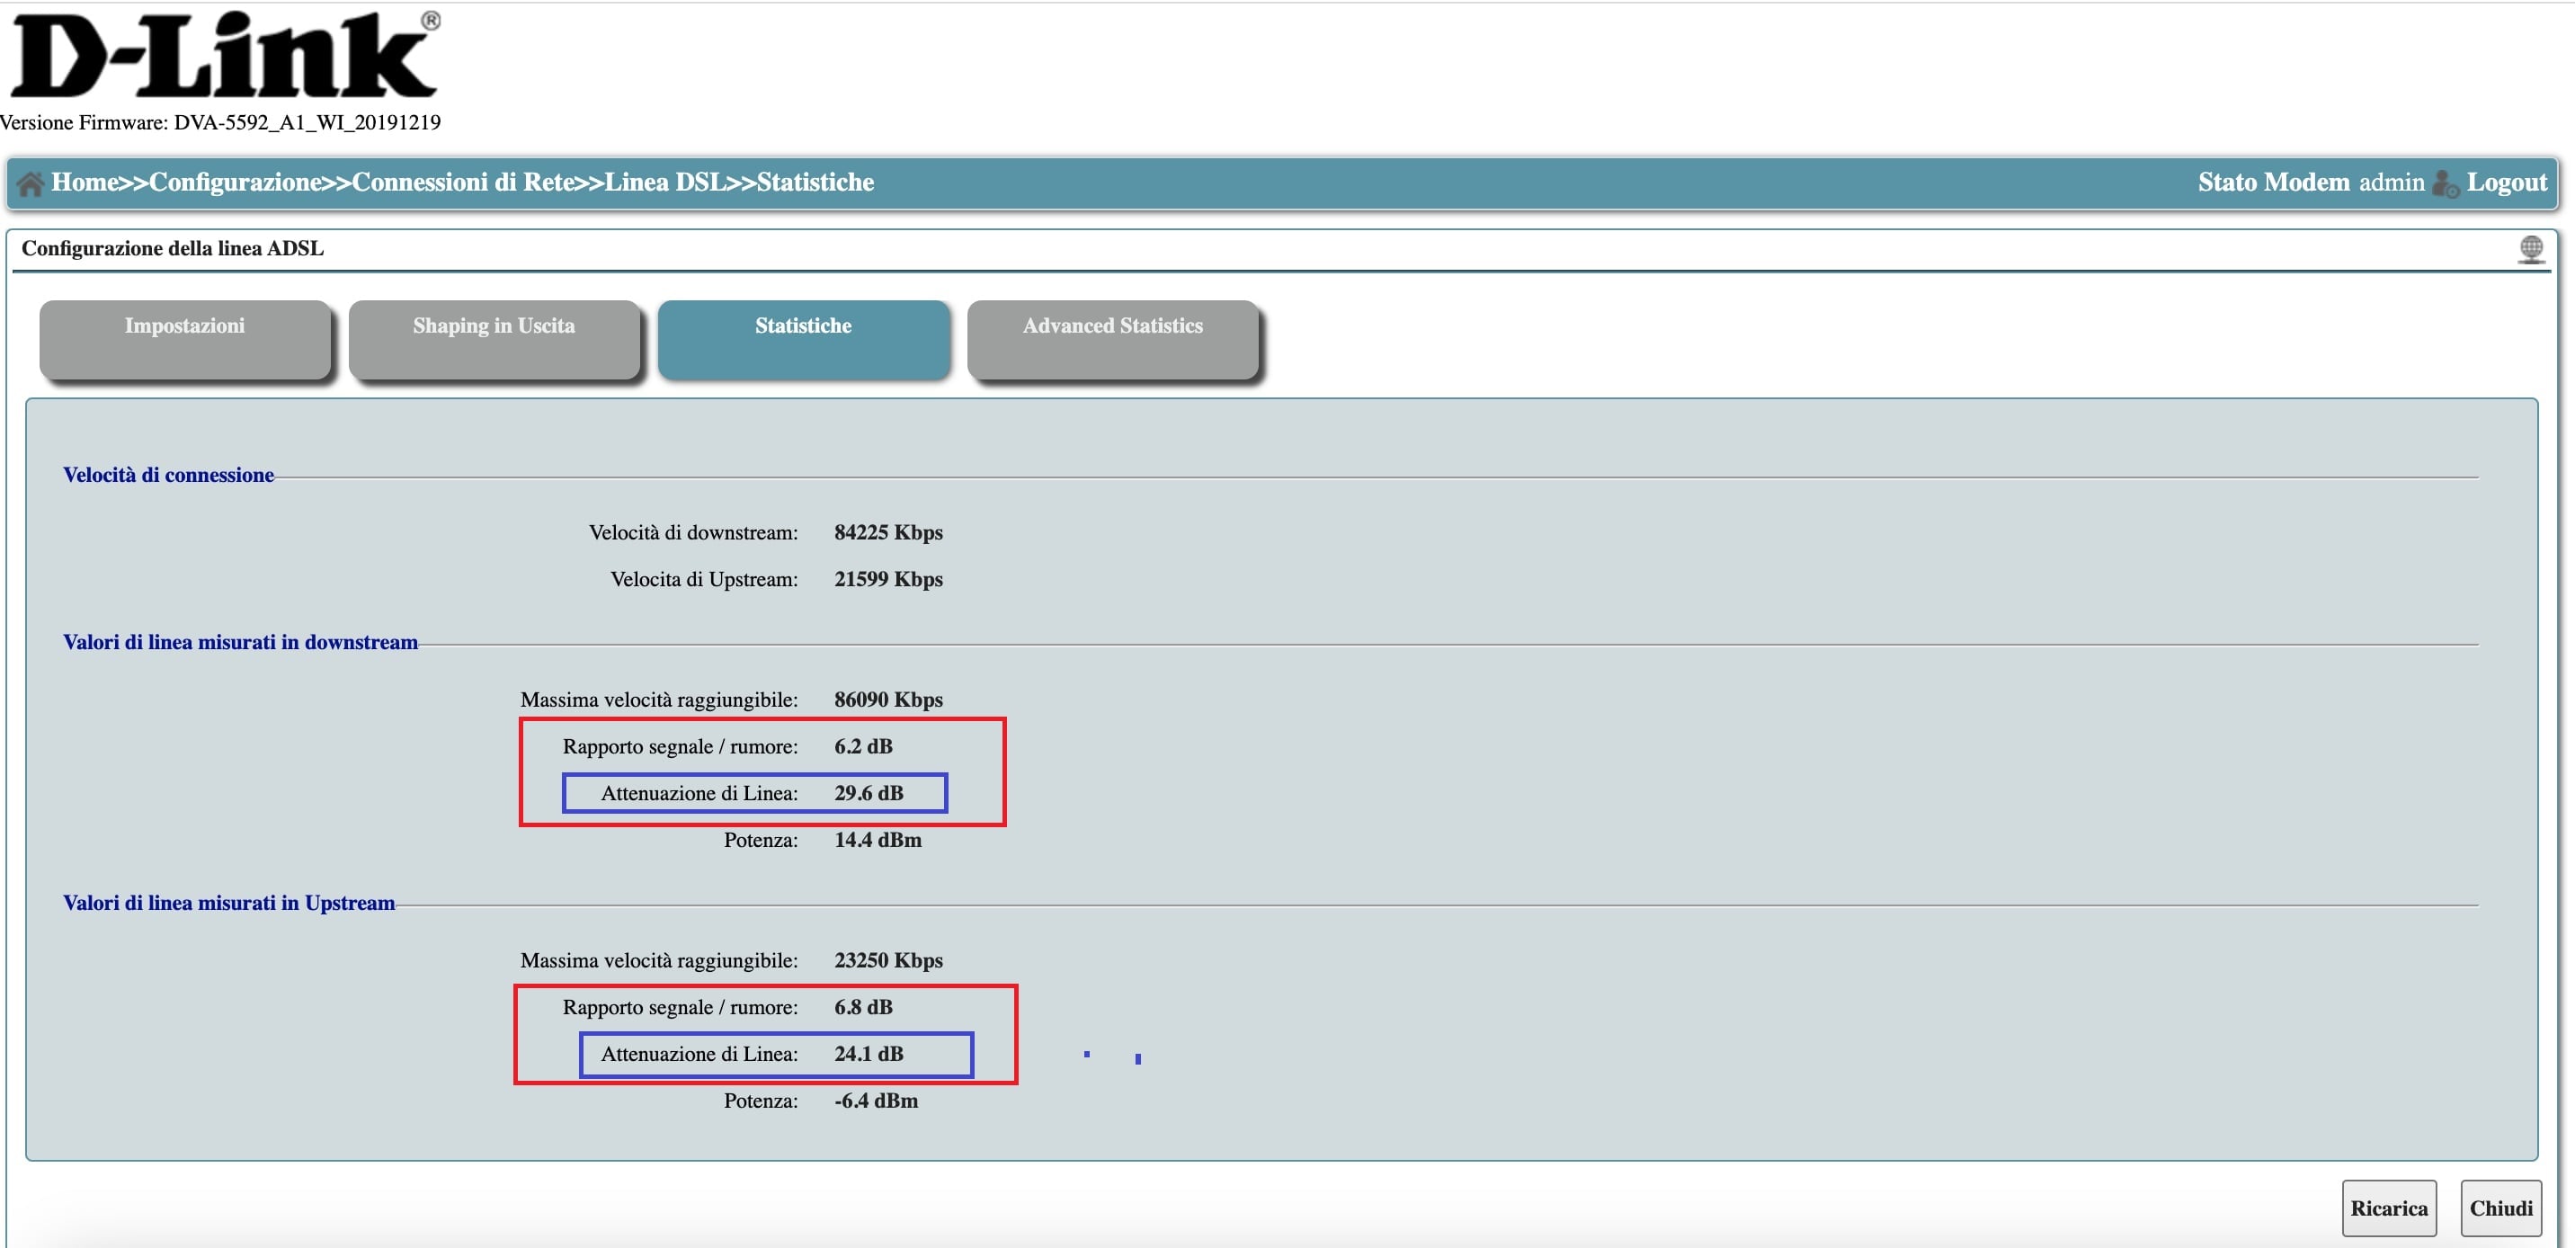Click Statistiche at the breadcrumb end
This screenshot has height=1248, width=2575.
(815, 182)
